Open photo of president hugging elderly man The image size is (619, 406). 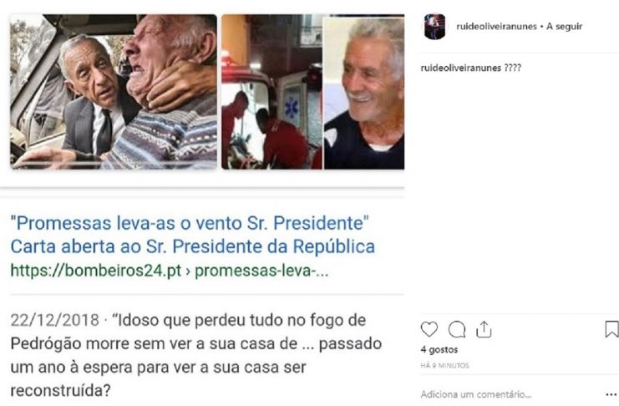point(114,92)
